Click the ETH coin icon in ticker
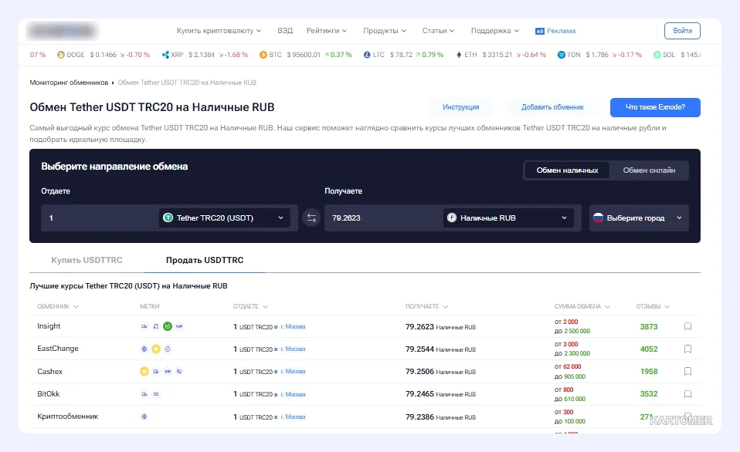This screenshot has width=740, height=452. [x=458, y=55]
